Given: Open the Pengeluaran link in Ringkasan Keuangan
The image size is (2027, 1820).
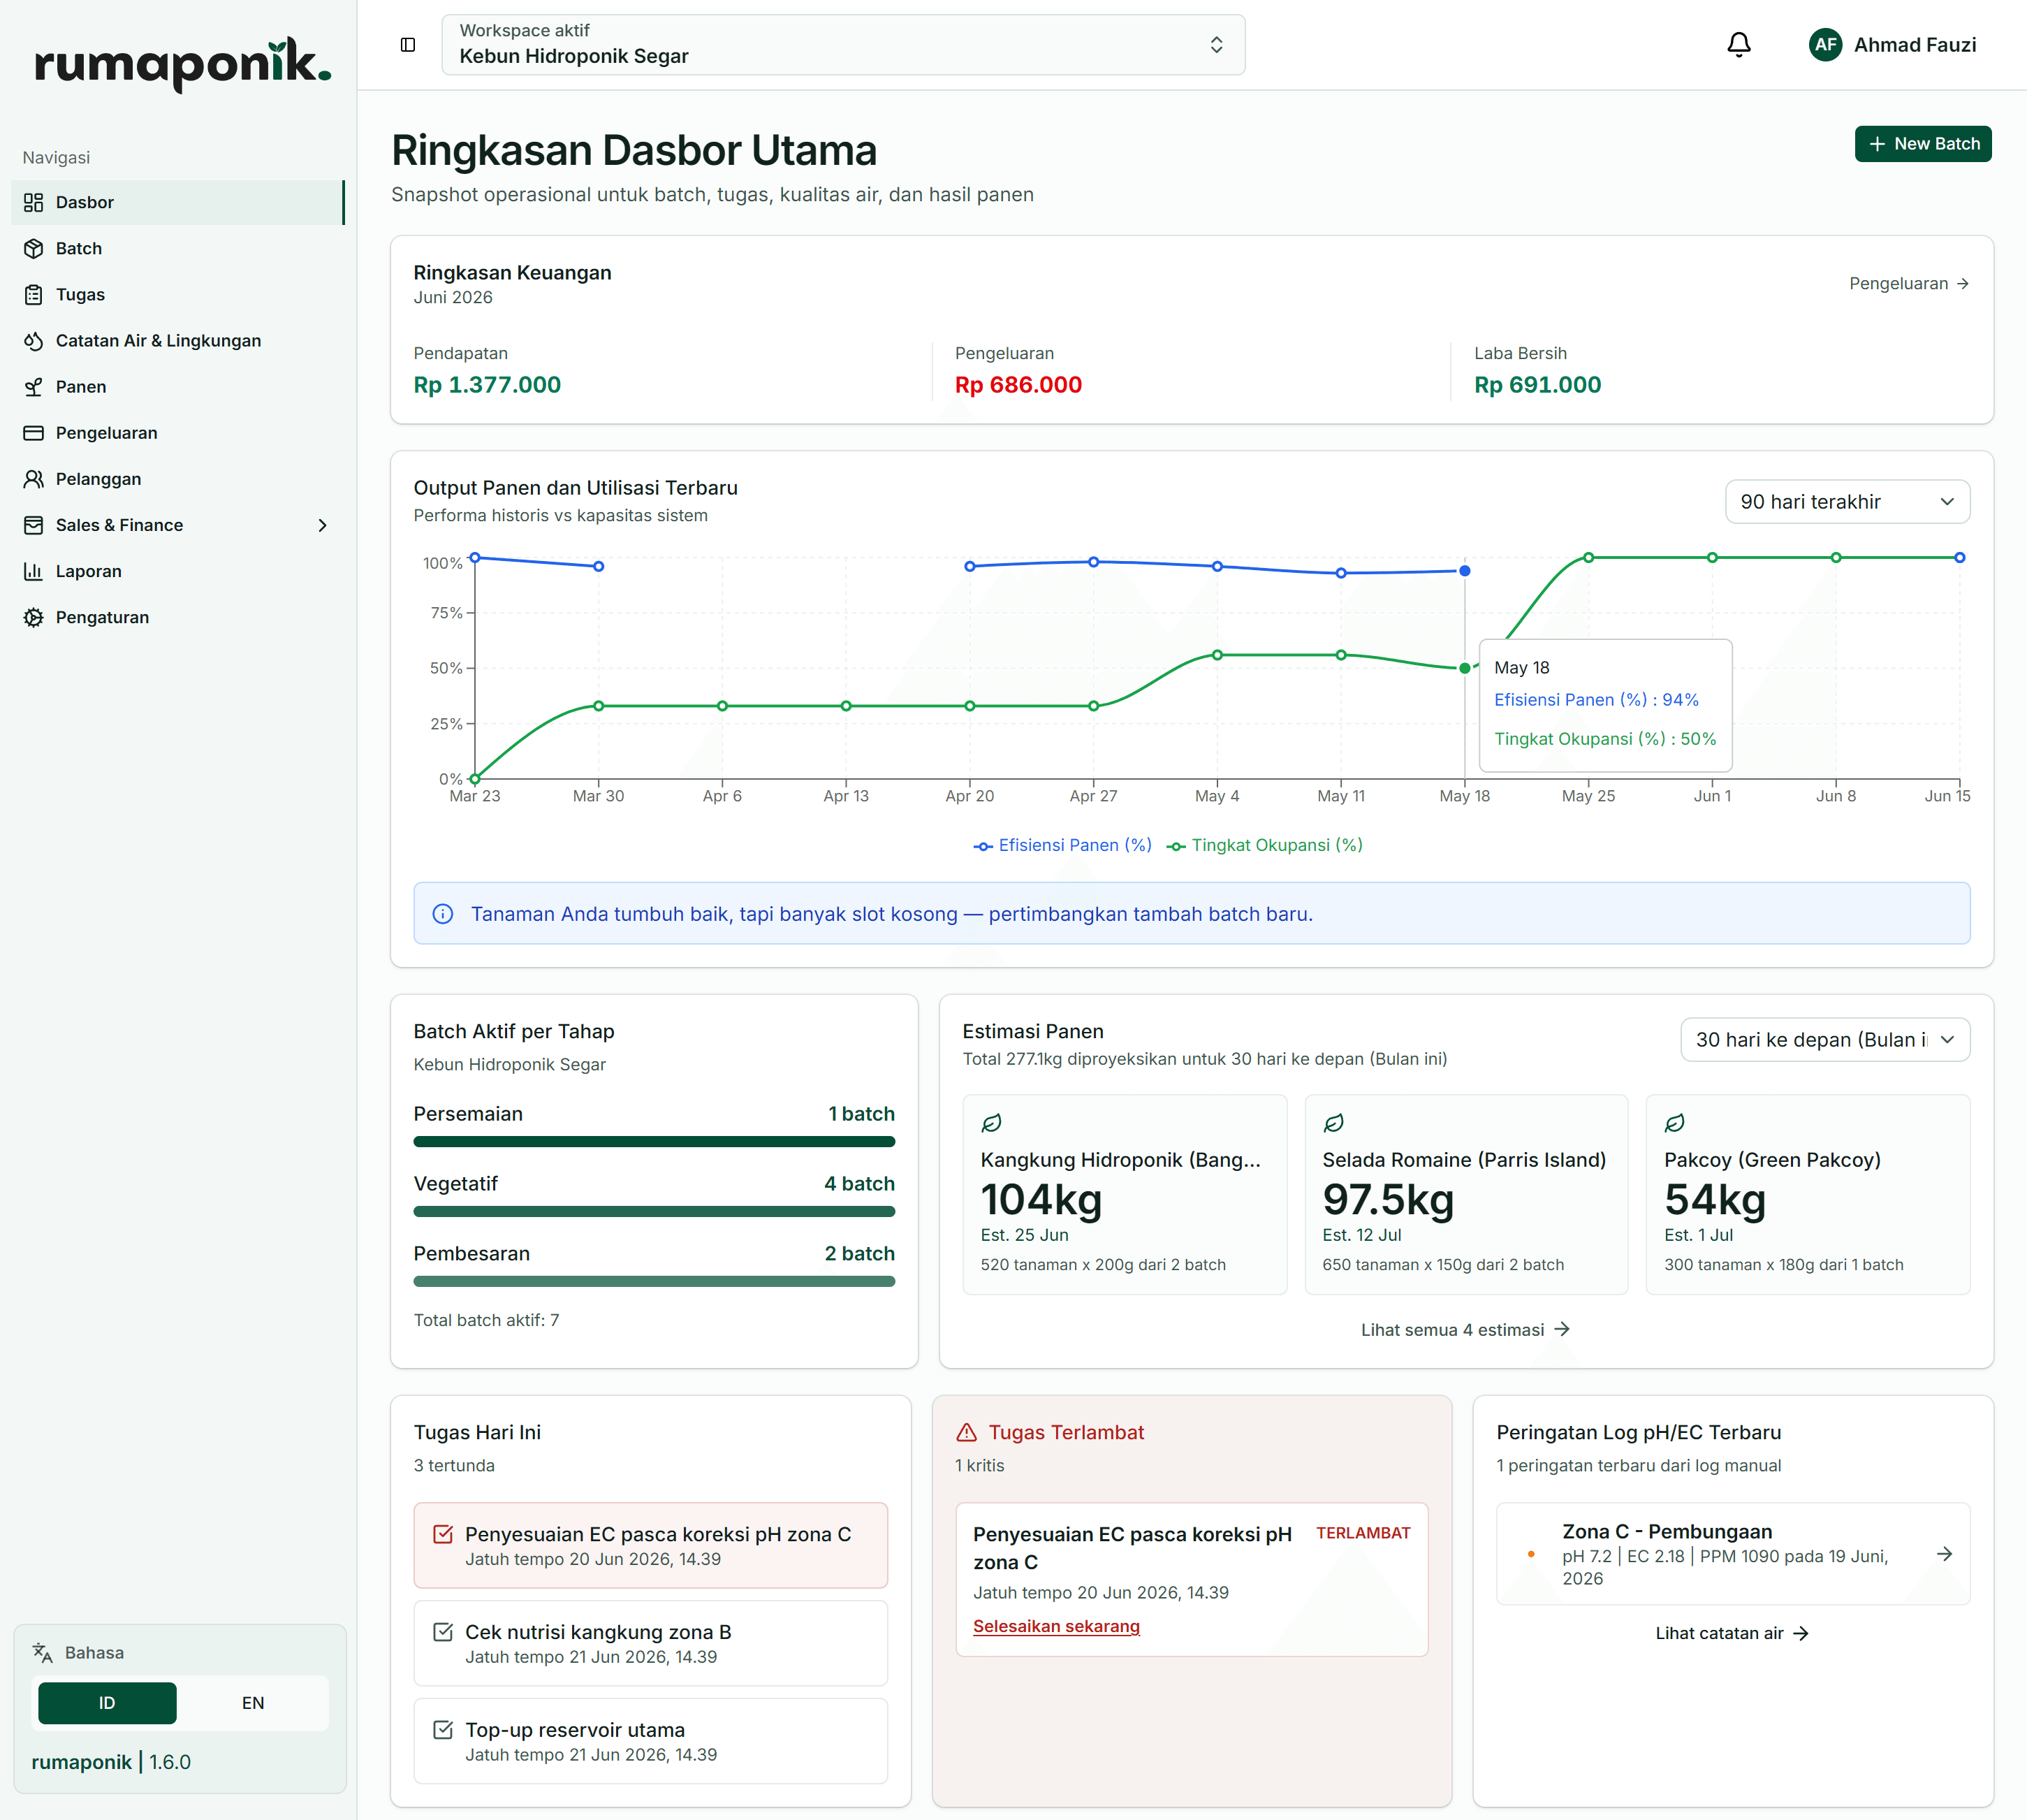Looking at the screenshot, I should [x=1908, y=284].
